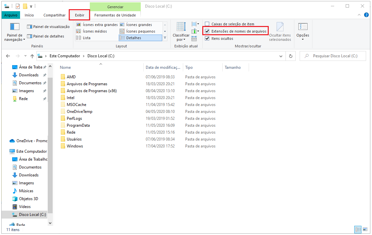
Task: Select the hidden MSOCache folder
Action: [76, 104]
